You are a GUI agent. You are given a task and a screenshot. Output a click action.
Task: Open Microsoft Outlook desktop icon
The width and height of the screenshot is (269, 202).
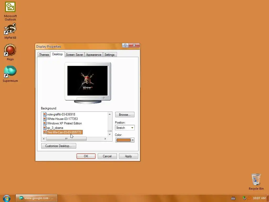click(10, 11)
